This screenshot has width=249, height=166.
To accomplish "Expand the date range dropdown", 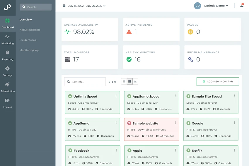I will tap(104, 6).
